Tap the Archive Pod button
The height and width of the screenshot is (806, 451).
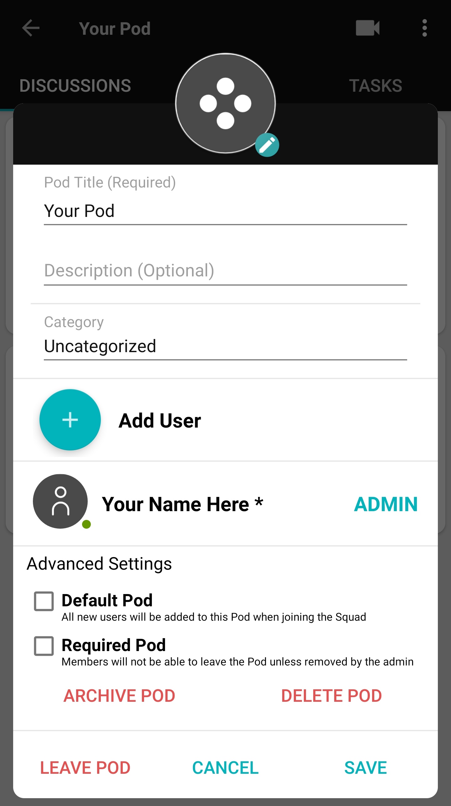[119, 696]
